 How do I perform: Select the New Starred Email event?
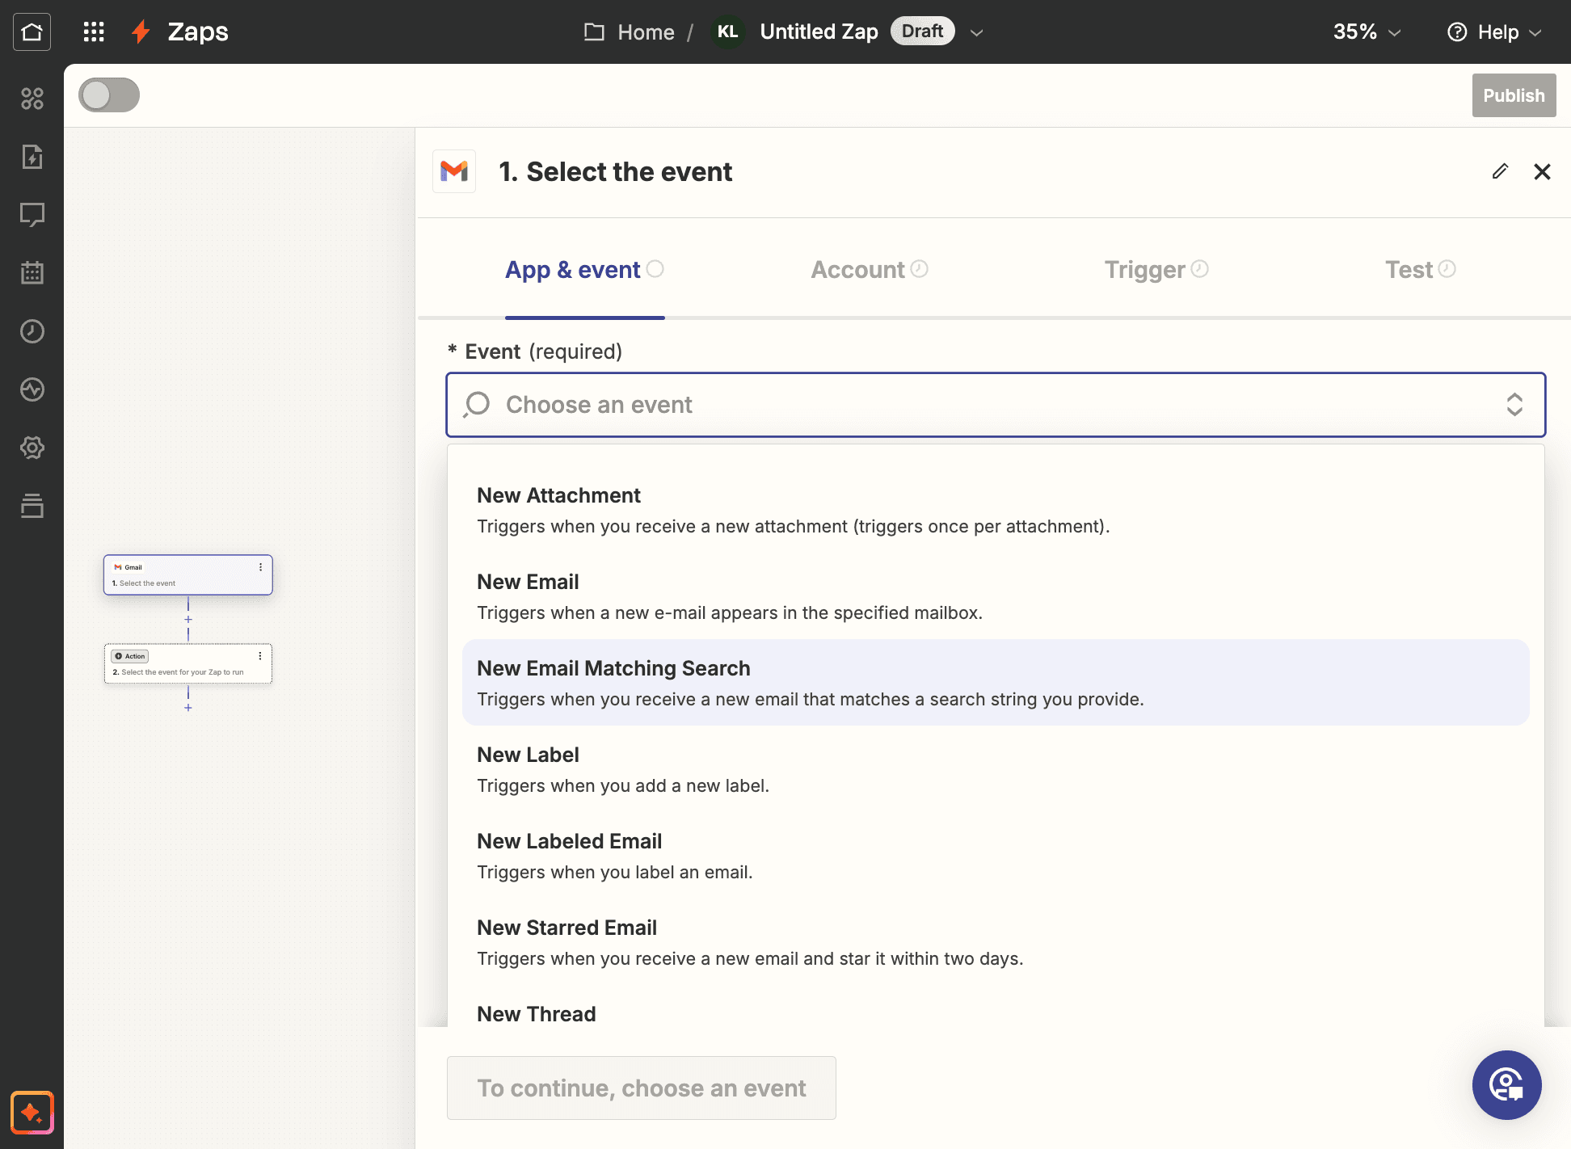(996, 942)
